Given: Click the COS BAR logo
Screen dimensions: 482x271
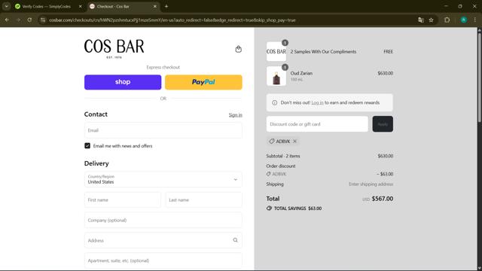Looking at the screenshot, I should [114, 48].
